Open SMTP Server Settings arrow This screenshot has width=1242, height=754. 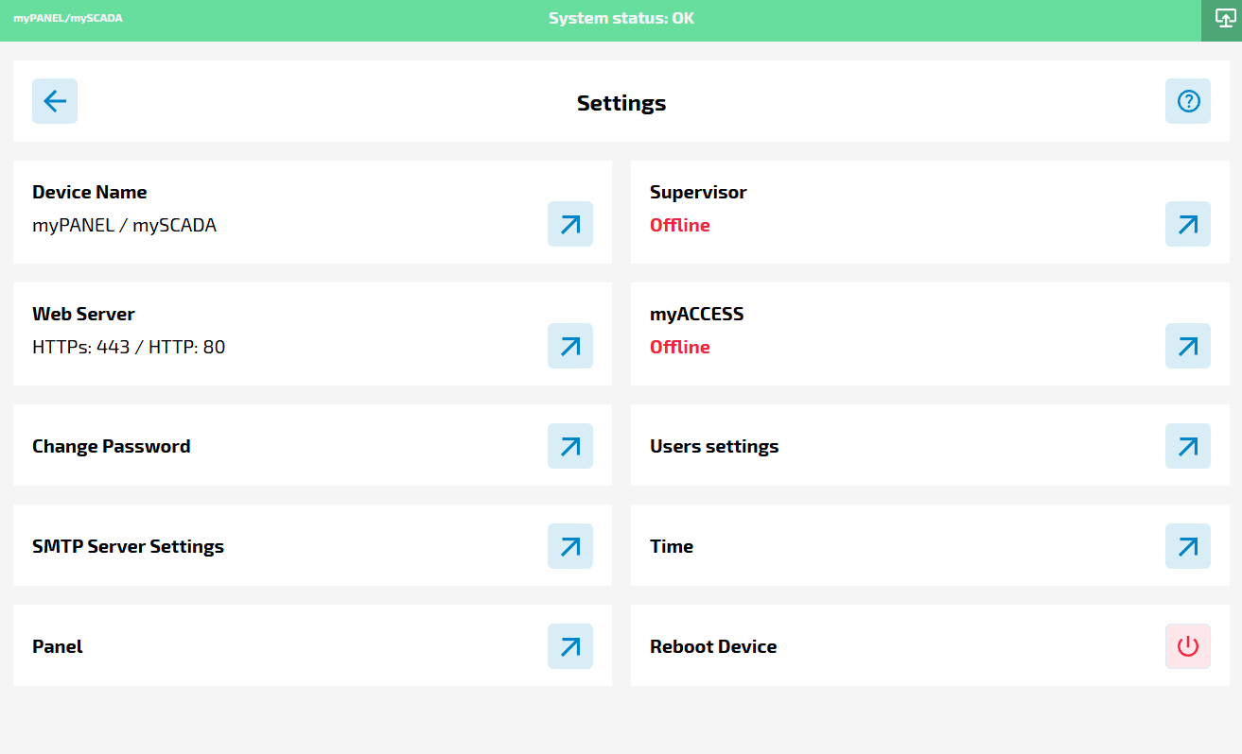(570, 546)
